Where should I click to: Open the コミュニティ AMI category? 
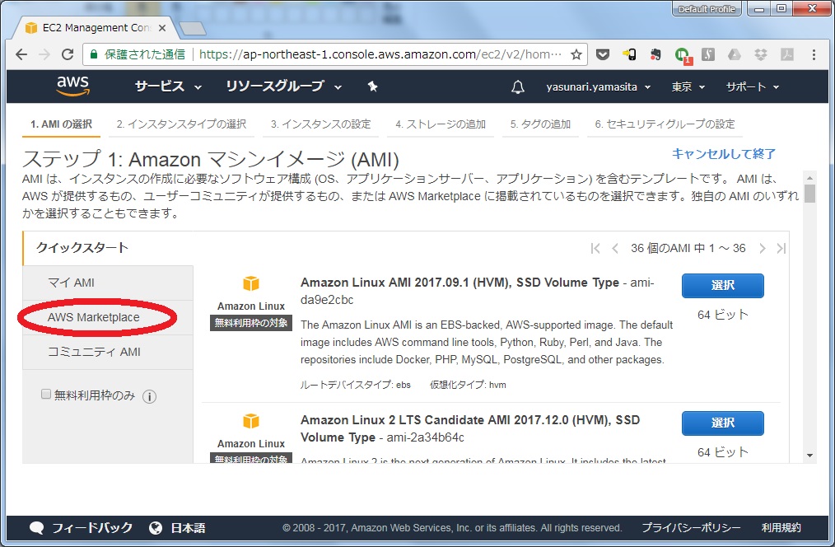click(x=108, y=352)
